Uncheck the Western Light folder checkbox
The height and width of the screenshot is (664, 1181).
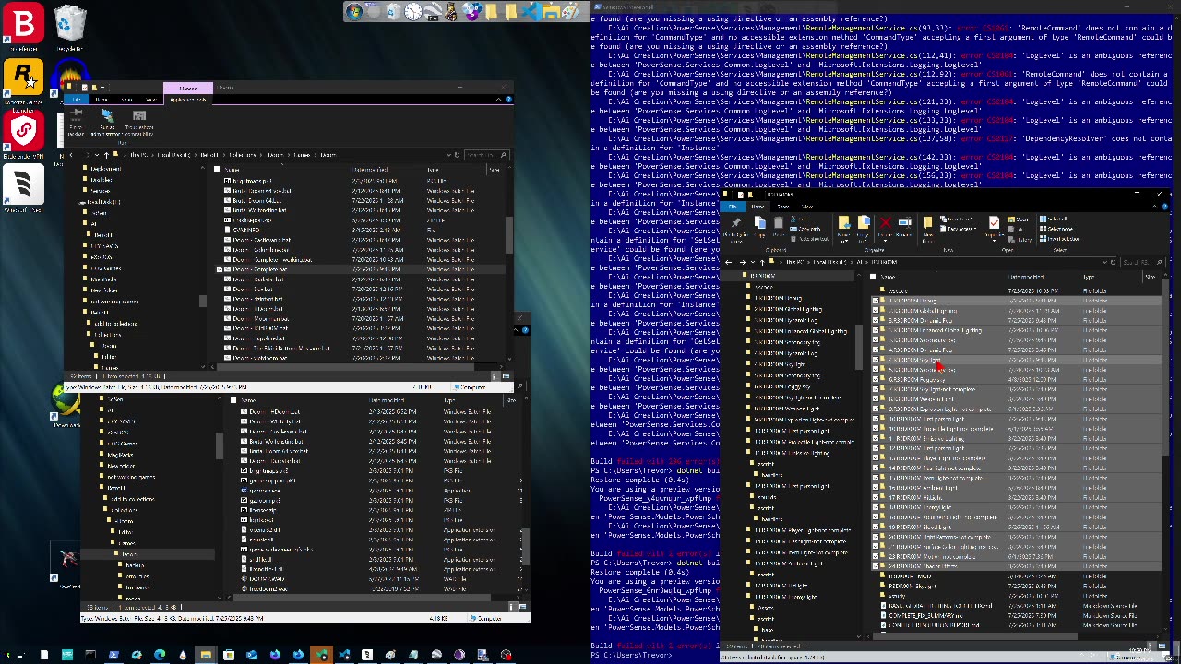pyautogui.click(x=876, y=398)
